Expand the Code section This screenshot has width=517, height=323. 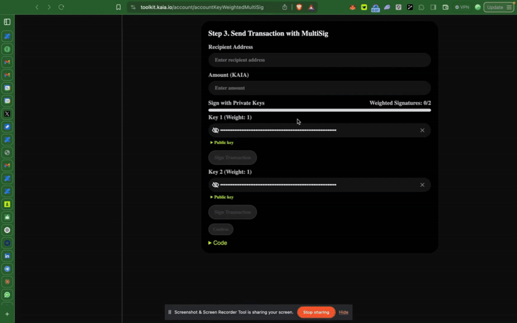pos(218,243)
